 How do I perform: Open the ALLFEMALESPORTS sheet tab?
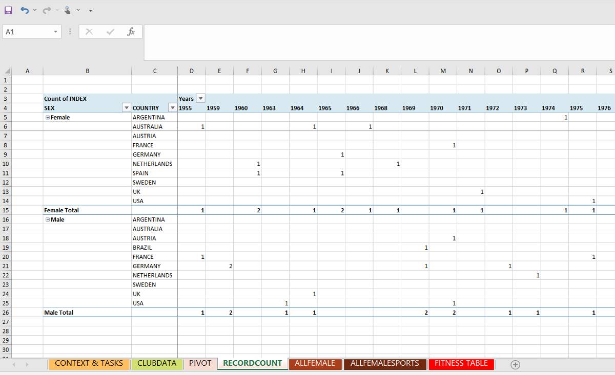[385, 363]
